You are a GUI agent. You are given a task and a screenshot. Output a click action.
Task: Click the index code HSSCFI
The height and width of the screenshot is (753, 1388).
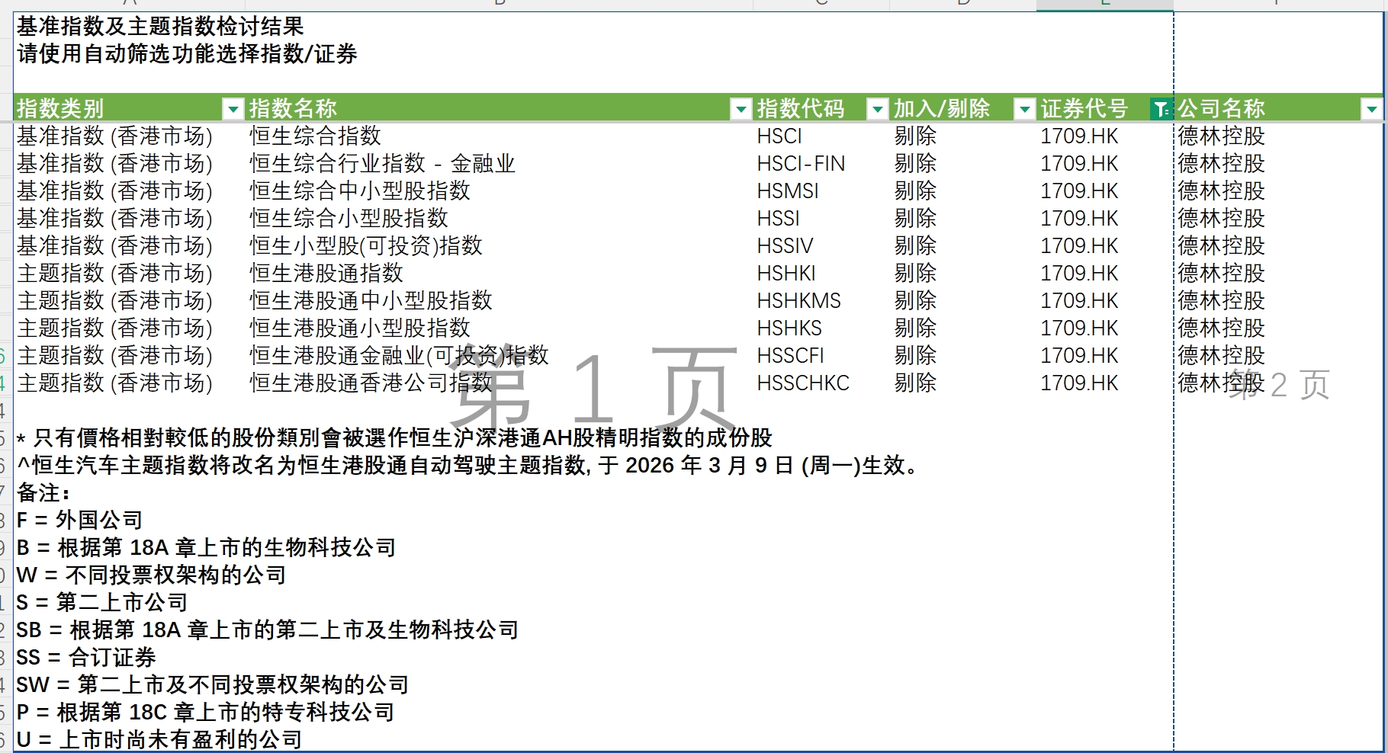[791, 356]
